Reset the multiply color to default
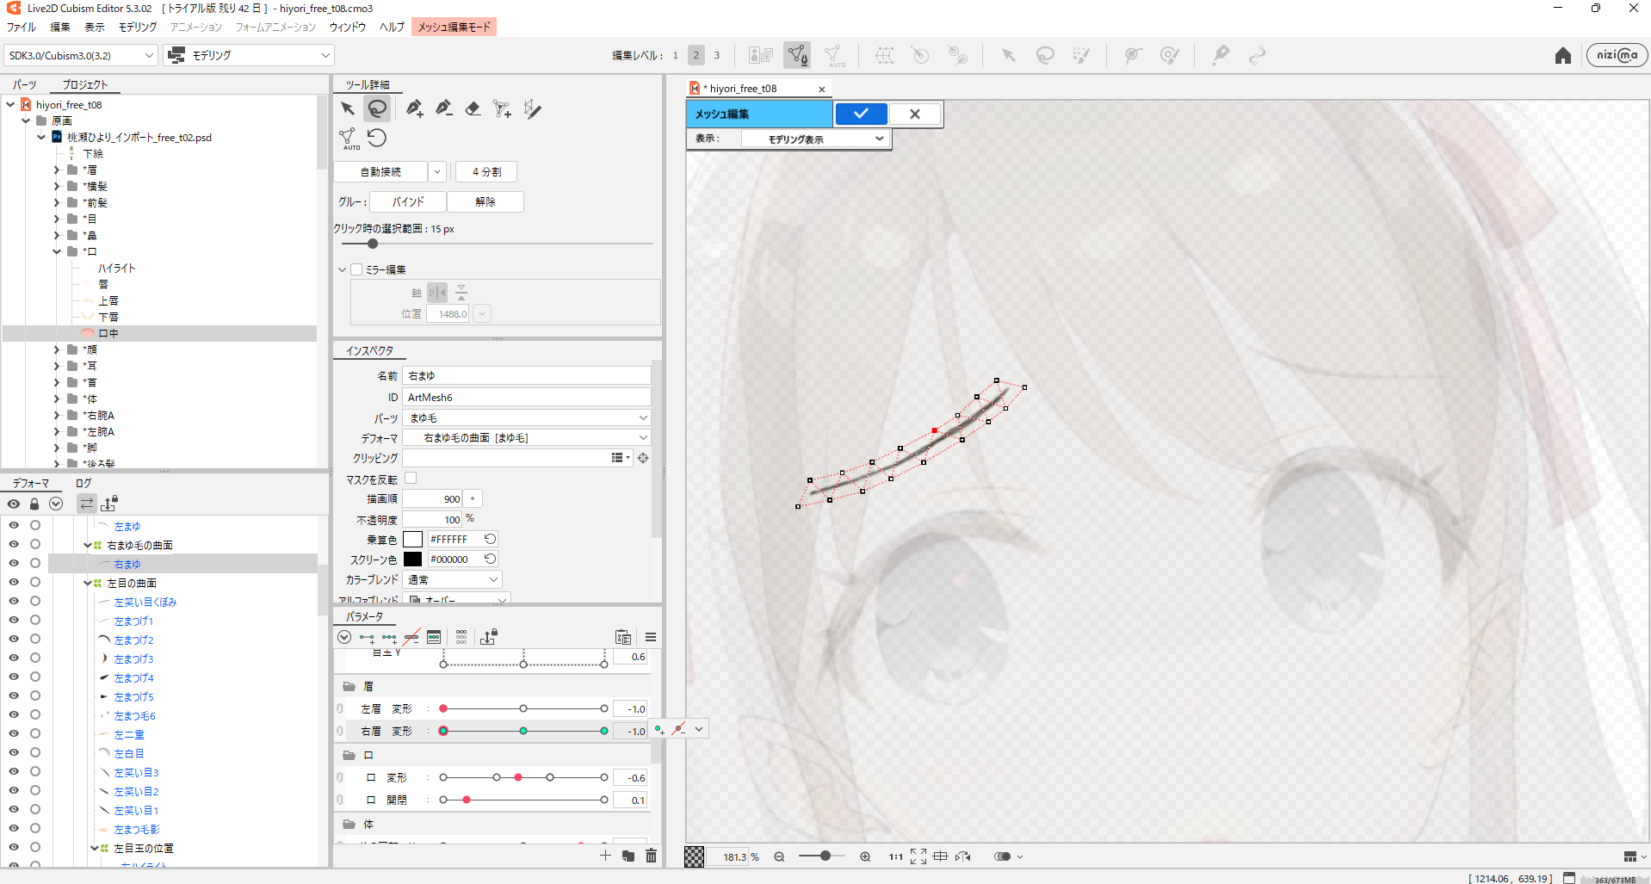This screenshot has height=884, width=1651. 490,539
